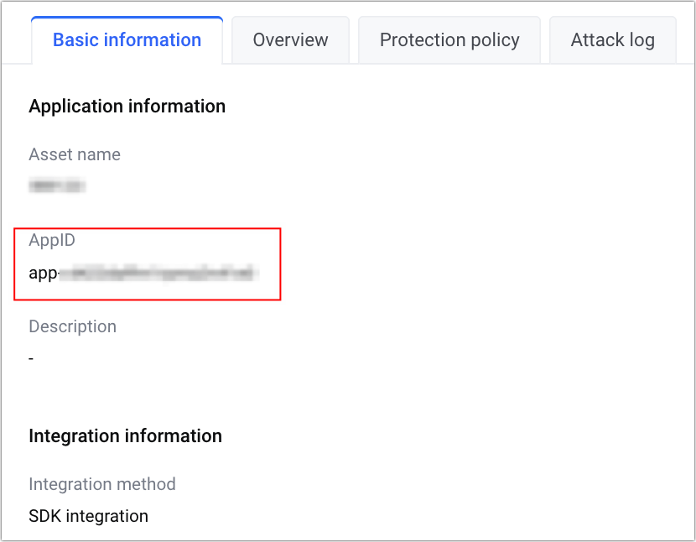The height and width of the screenshot is (542, 696).
Task: Click the Application information heading
Action: tap(127, 107)
